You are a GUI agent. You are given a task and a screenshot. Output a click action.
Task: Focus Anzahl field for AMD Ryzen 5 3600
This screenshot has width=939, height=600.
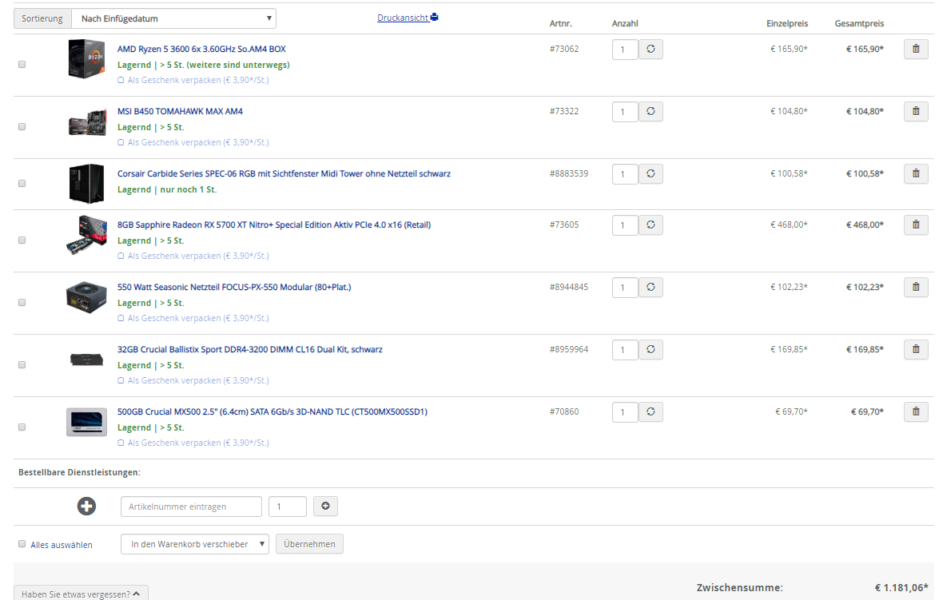(x=625, y=49)
